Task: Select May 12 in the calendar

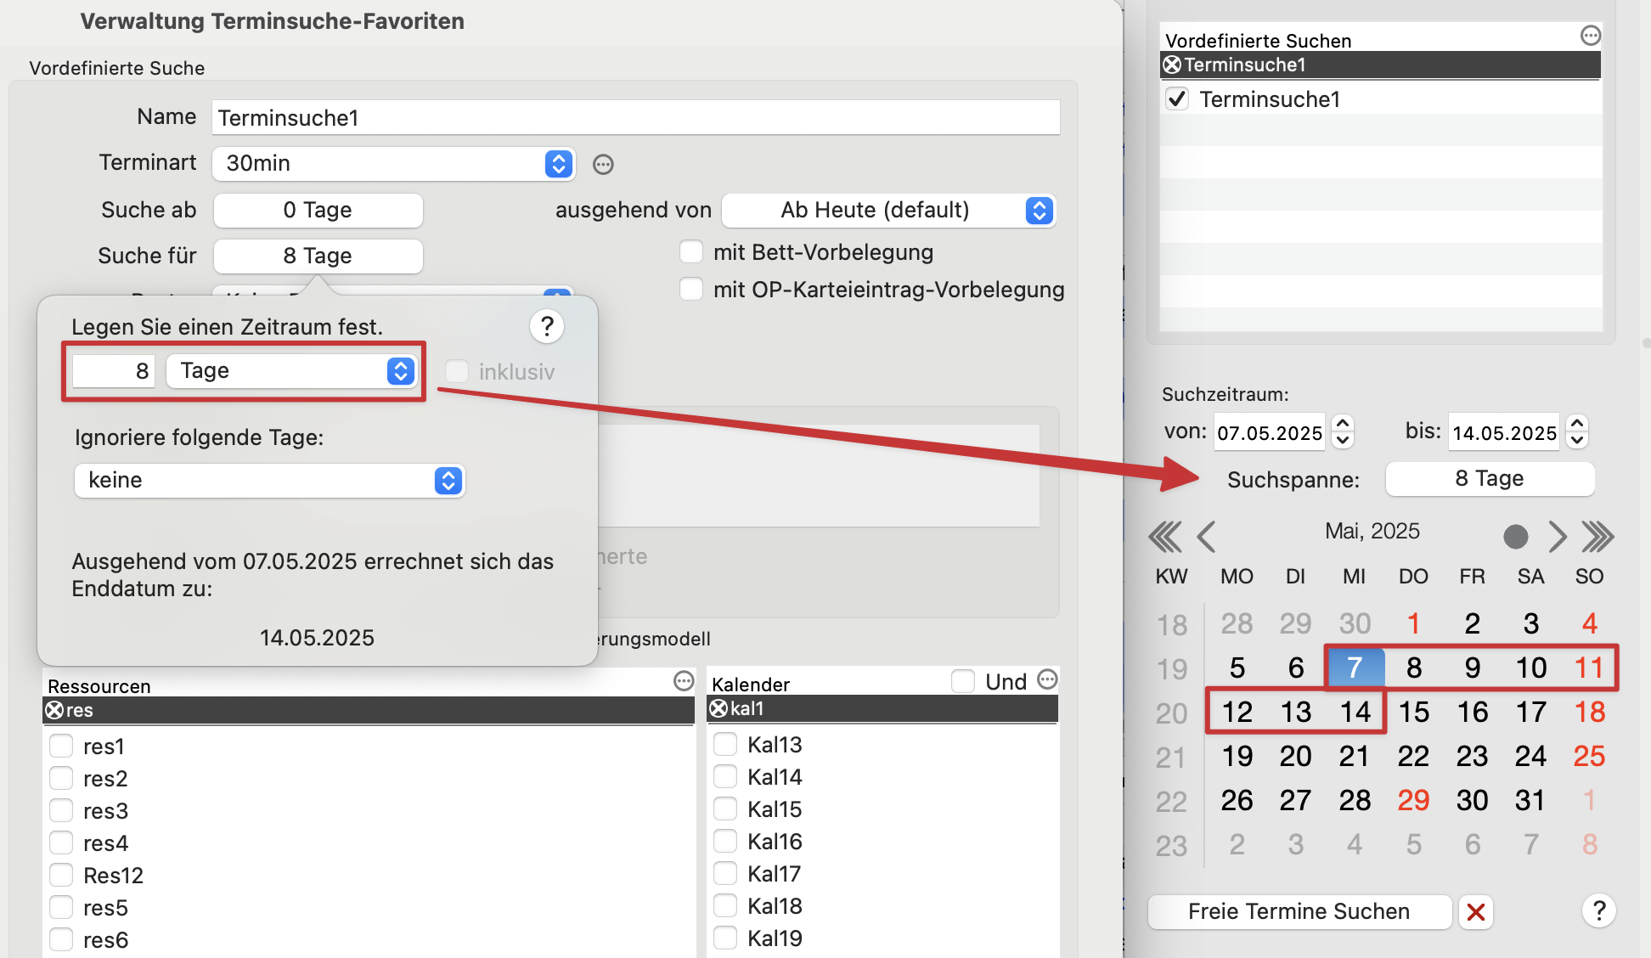Action: [1237, 712]
